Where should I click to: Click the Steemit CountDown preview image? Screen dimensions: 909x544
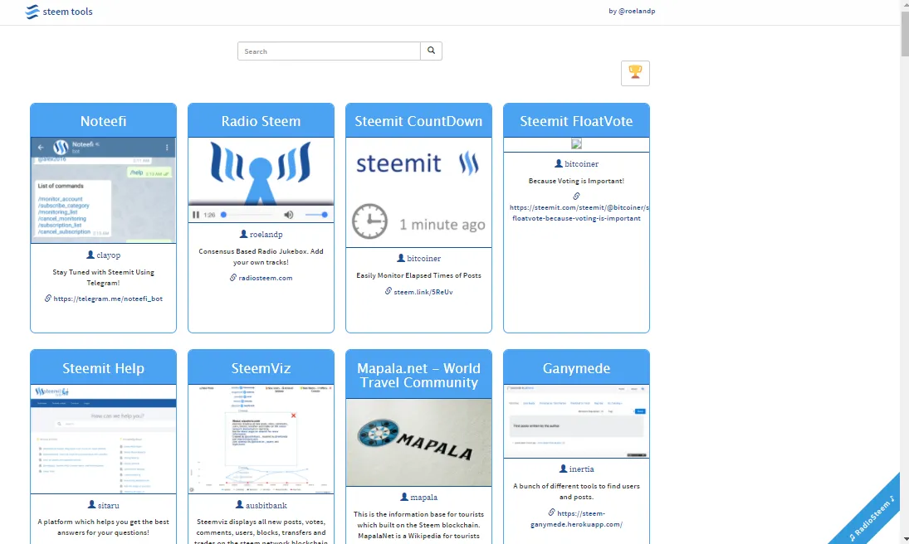point(418,192)
